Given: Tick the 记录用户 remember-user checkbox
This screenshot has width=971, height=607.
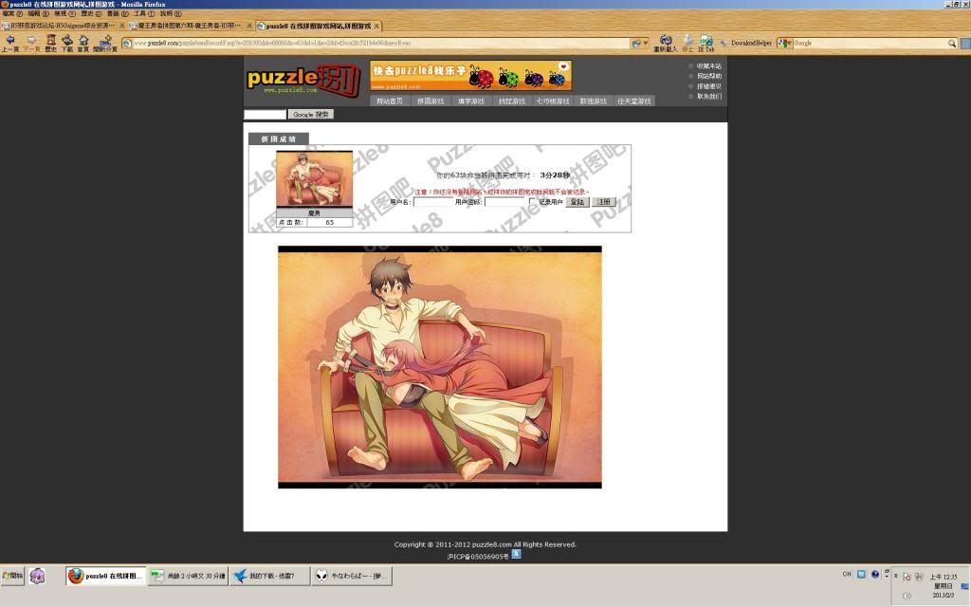Looking at the screenshot, I should click(533, 201).
